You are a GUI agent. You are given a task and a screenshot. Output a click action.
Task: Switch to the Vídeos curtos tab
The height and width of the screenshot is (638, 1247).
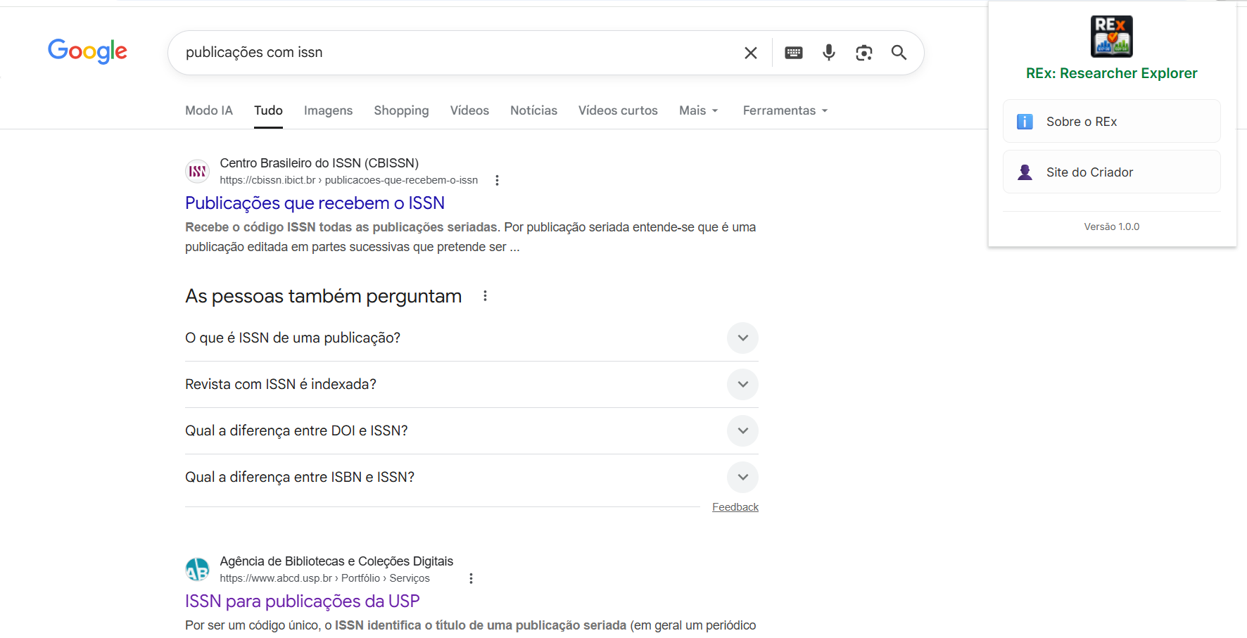(618, 110)
